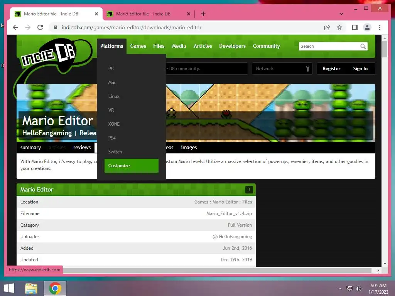This screenshot has height=296, width=395.
Task: Click the volume tray icon
Action: pyautogui.click(x=358, y=289)
